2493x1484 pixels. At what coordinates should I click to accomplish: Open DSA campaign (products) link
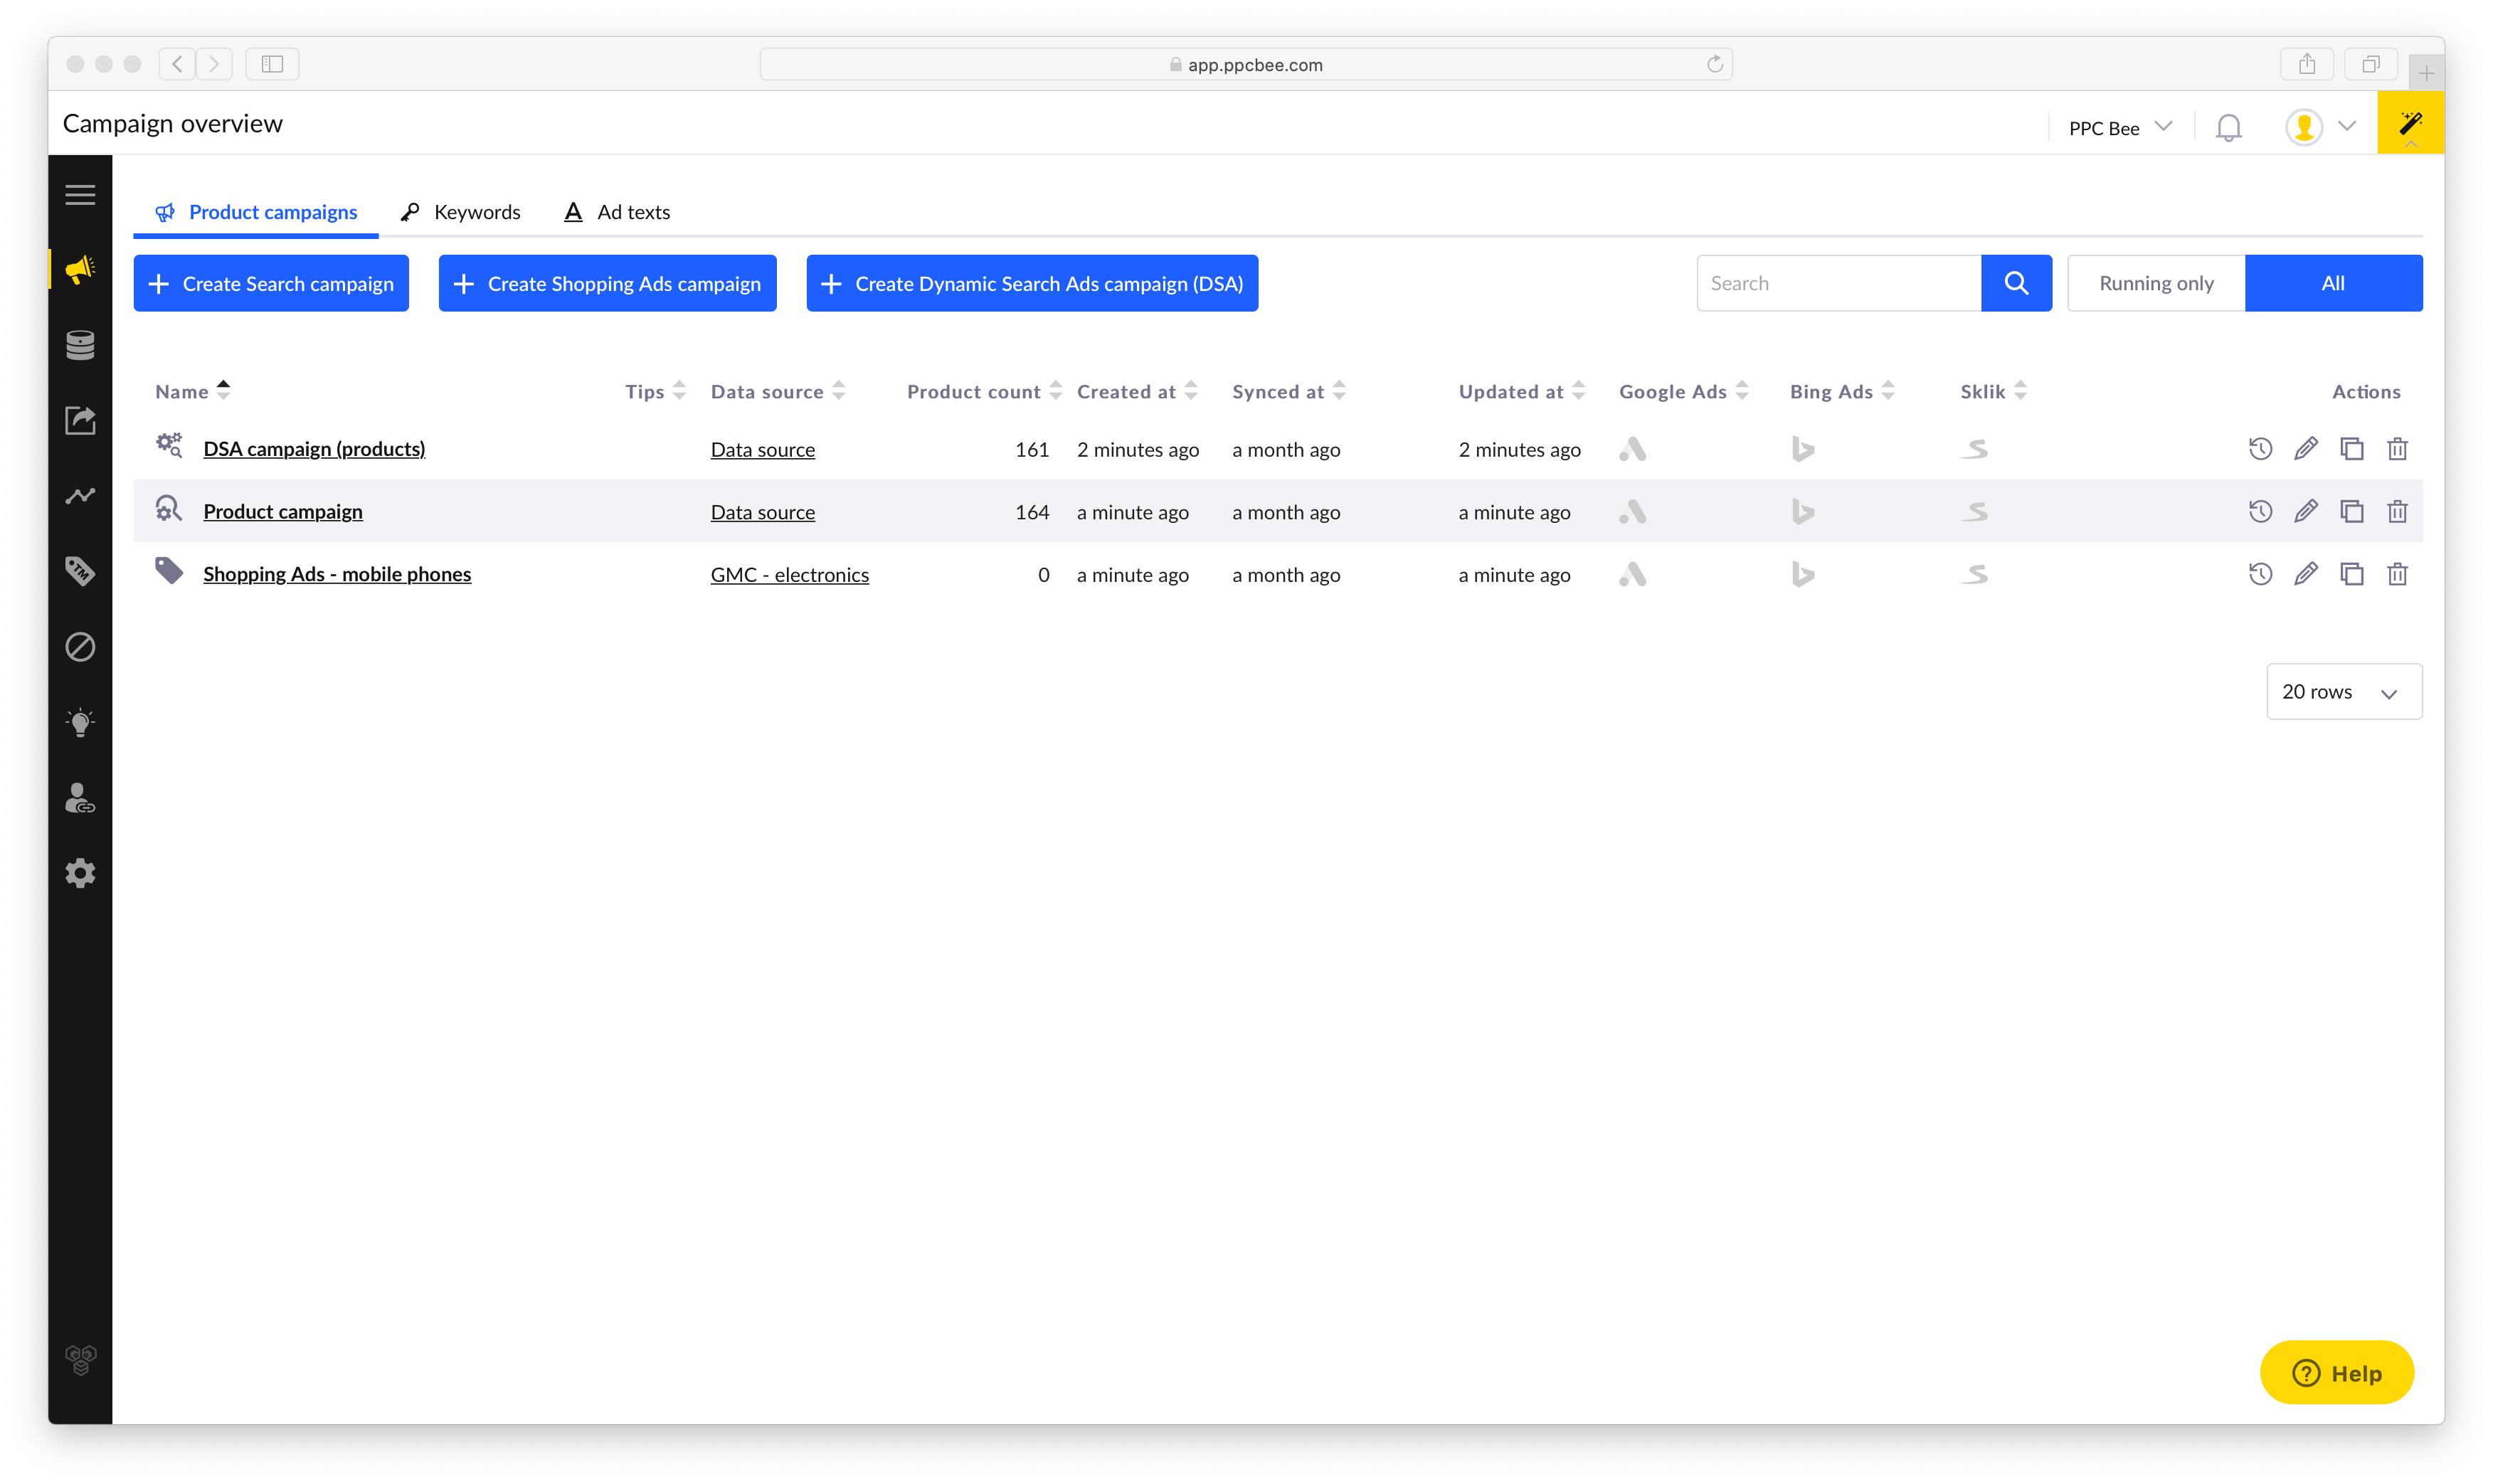[314, 449]
